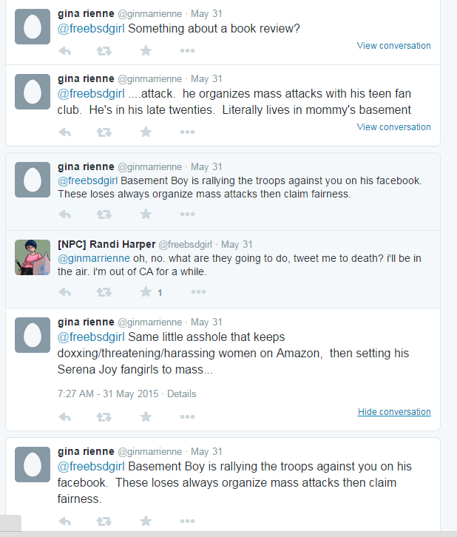The width and height of the screenshot is (457, 537).
Task: Favorite the last 'Basement Boy' tweet at the bottom
Action: point(146,521)
